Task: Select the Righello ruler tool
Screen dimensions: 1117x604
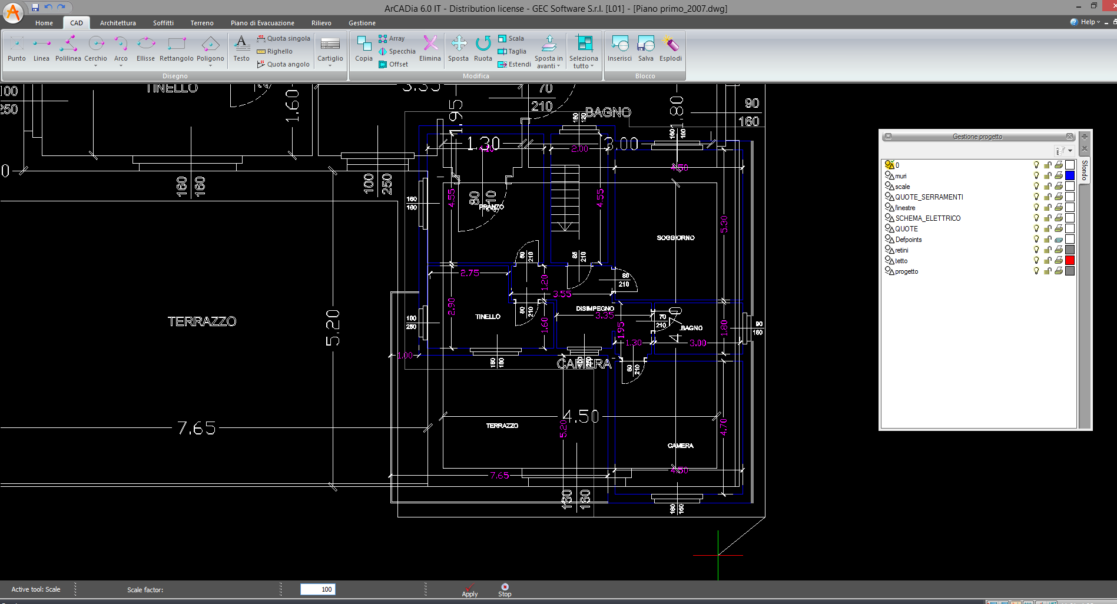Action: [274, 51]
